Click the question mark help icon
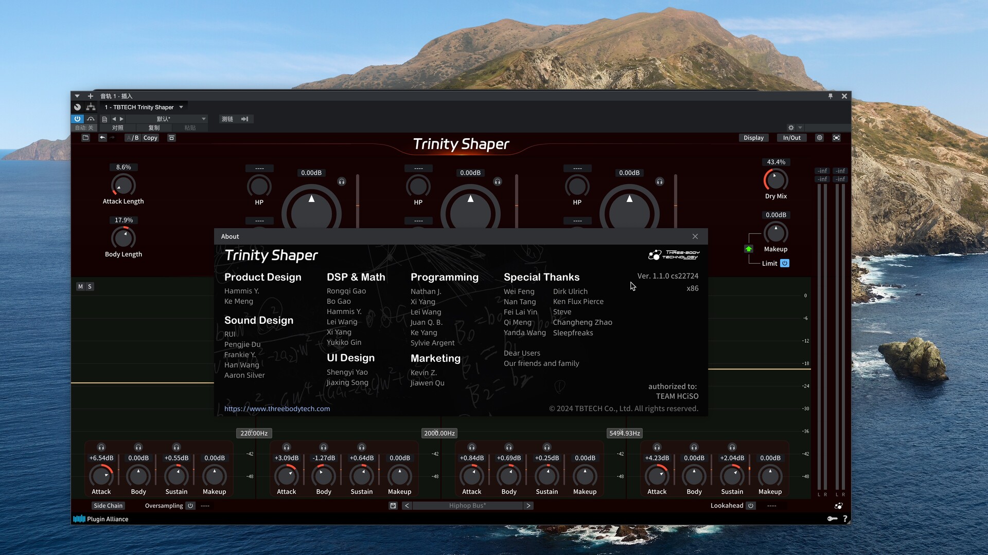 click(x=845, y=519)
